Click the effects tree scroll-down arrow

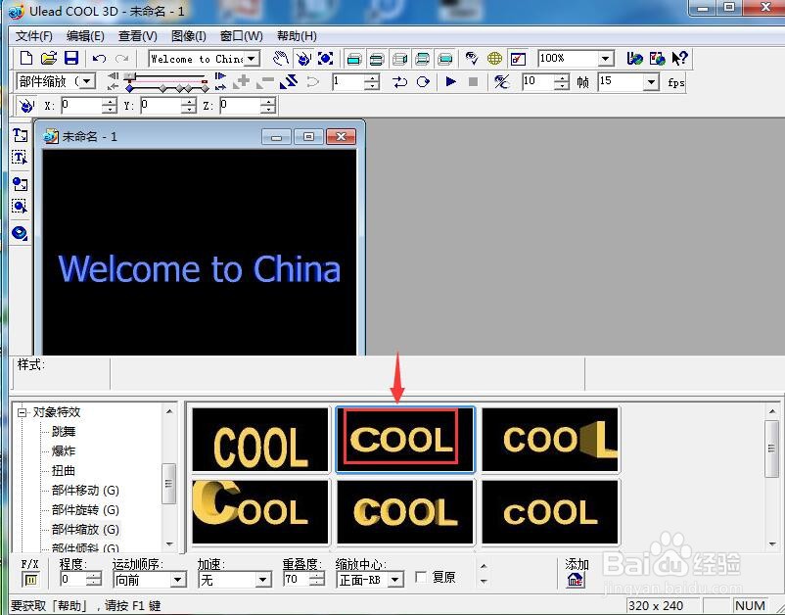point(169,544)
